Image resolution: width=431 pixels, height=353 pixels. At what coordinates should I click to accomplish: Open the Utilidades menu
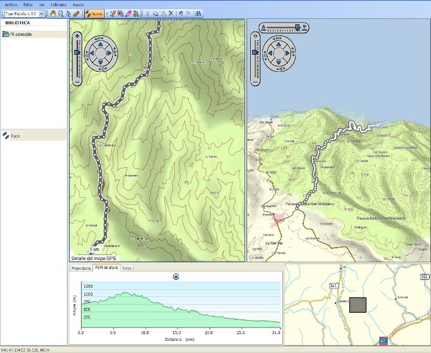(x=59, y=4)
